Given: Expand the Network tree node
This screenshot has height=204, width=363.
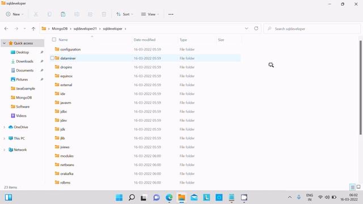Looking at the screenshot, I should point(4,150).
